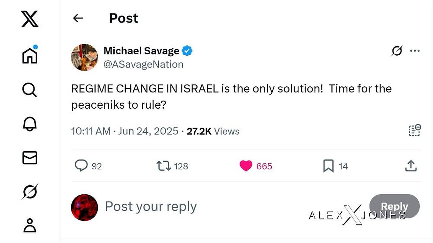Open Grok from the left sidebar
This screenshot has height=243, width=433.
tap(30, 192)
